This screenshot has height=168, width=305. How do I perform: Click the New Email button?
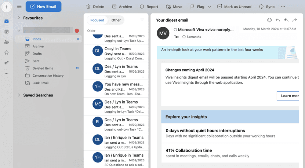pyautogui.click(x=43, y=7)
